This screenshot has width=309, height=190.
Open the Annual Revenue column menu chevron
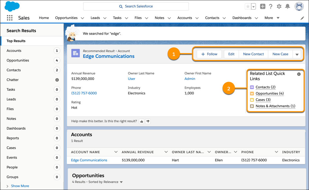(166, 152)
